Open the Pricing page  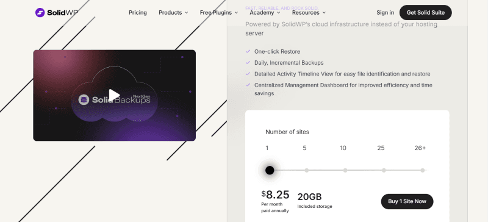pos(138,13)
